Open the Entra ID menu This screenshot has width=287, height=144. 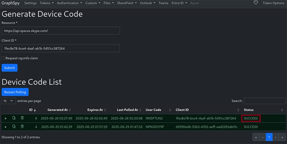[x=179, y=3]
